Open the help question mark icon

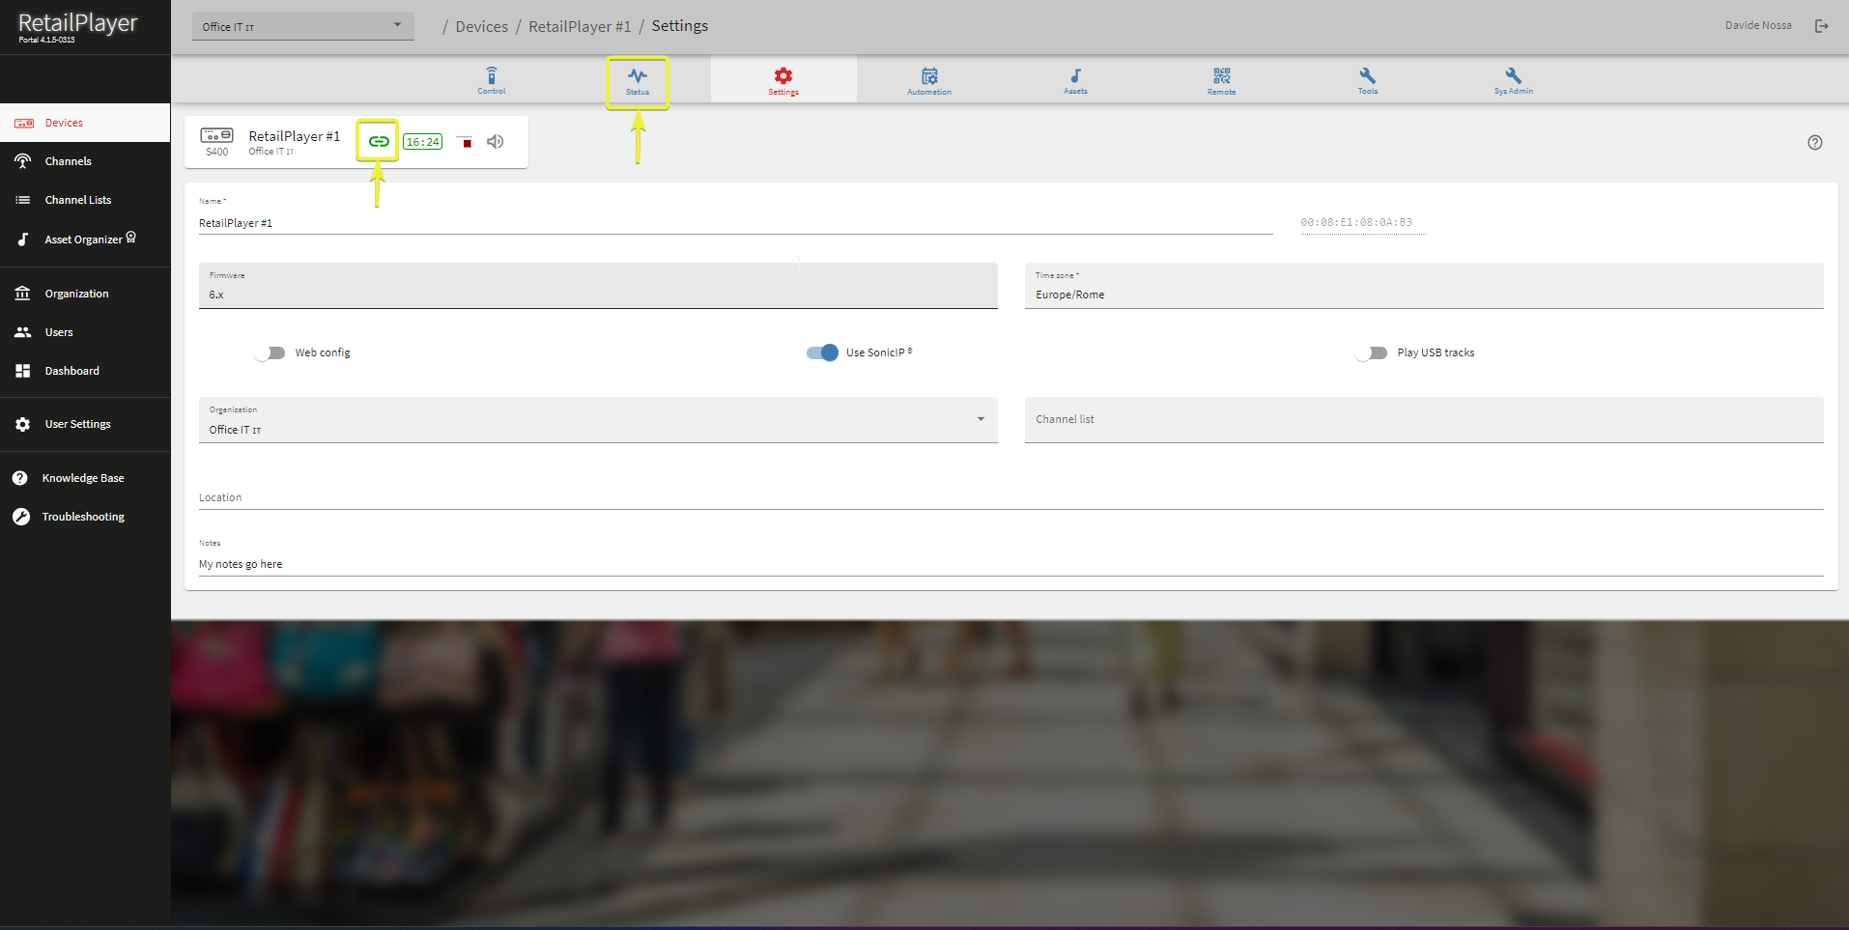1814,143
